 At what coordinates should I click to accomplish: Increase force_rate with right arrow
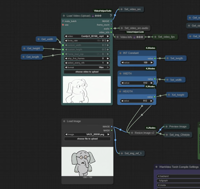coord(108,41)
